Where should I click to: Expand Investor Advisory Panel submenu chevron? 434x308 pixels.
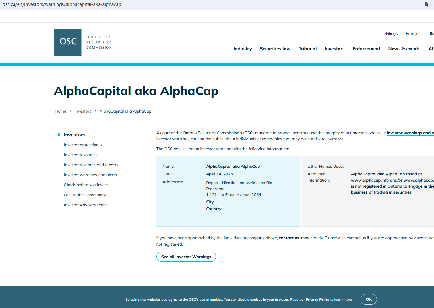pos(111,205)
